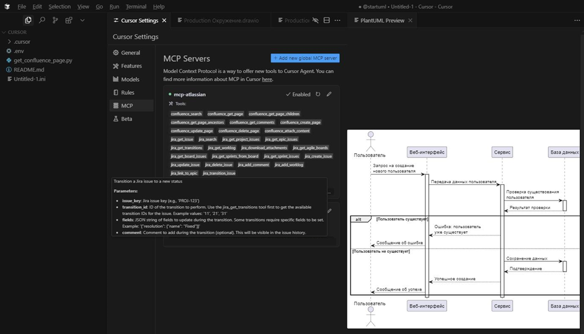Click Add new global MCP server button

click(x=306, y=58)
